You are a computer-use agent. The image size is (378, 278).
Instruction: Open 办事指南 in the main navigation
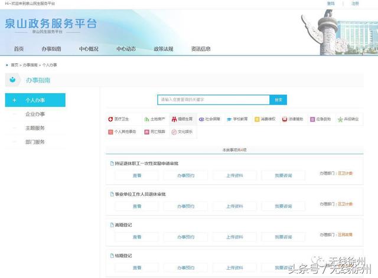(x=51, y=49)
